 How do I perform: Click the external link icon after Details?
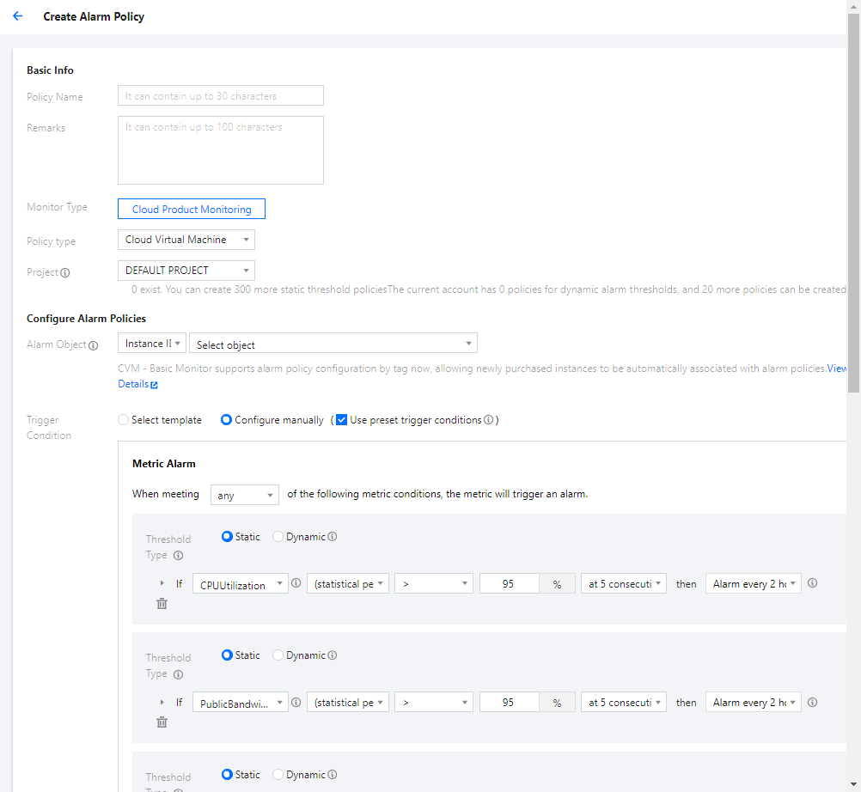pyautogui.click(x=155, y=385)
